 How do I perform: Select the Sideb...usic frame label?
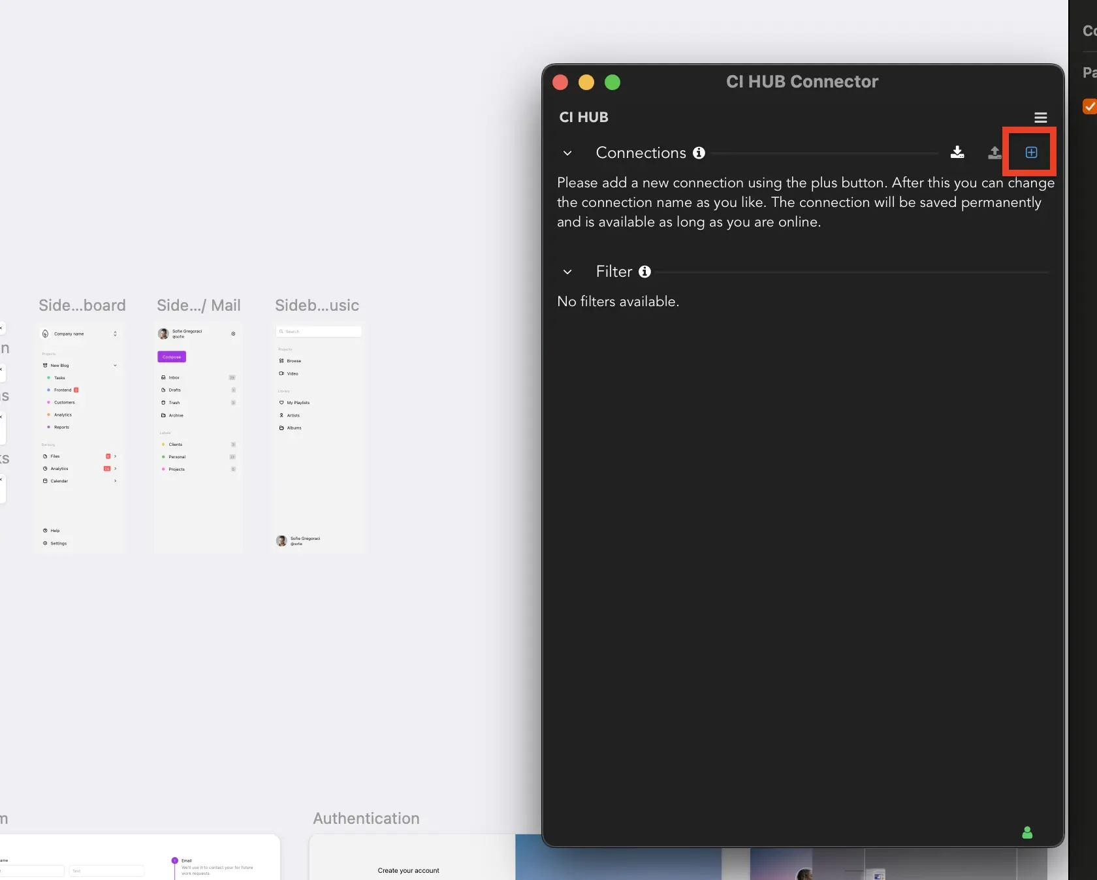(317, 306)
